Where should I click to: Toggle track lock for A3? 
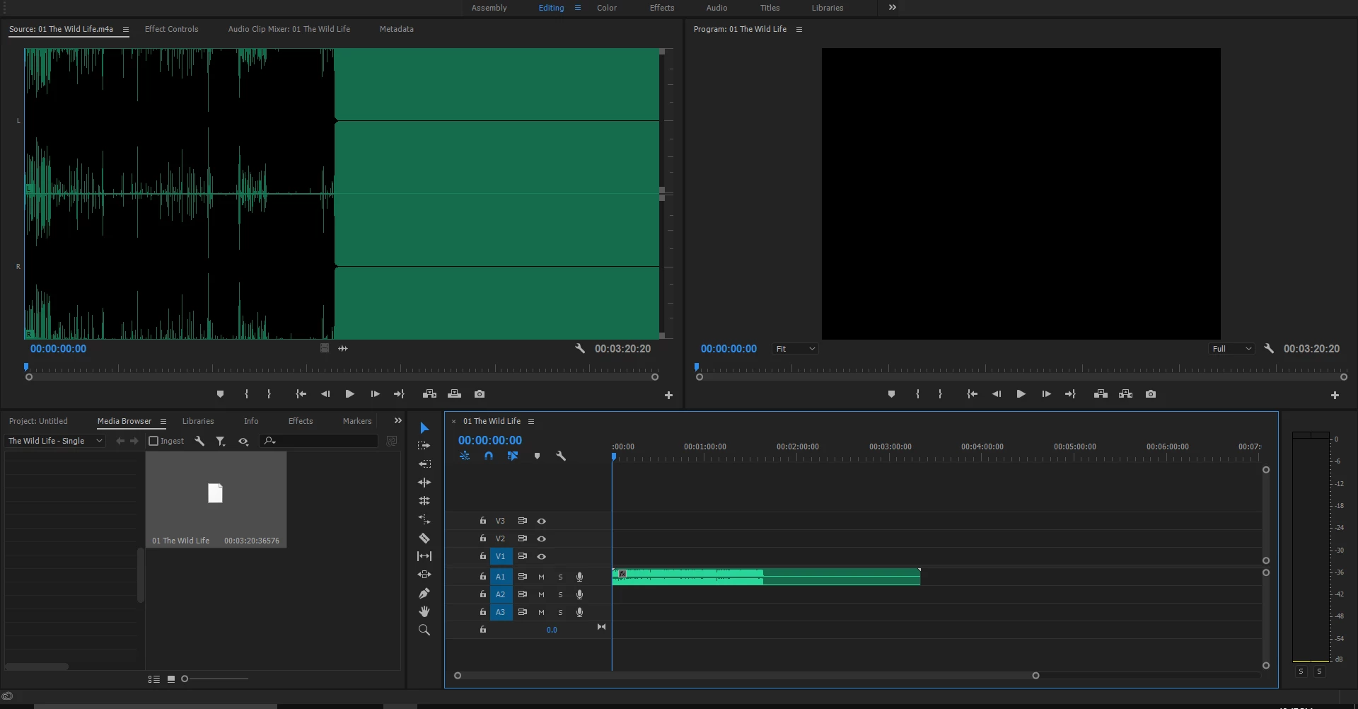[483, 612]
